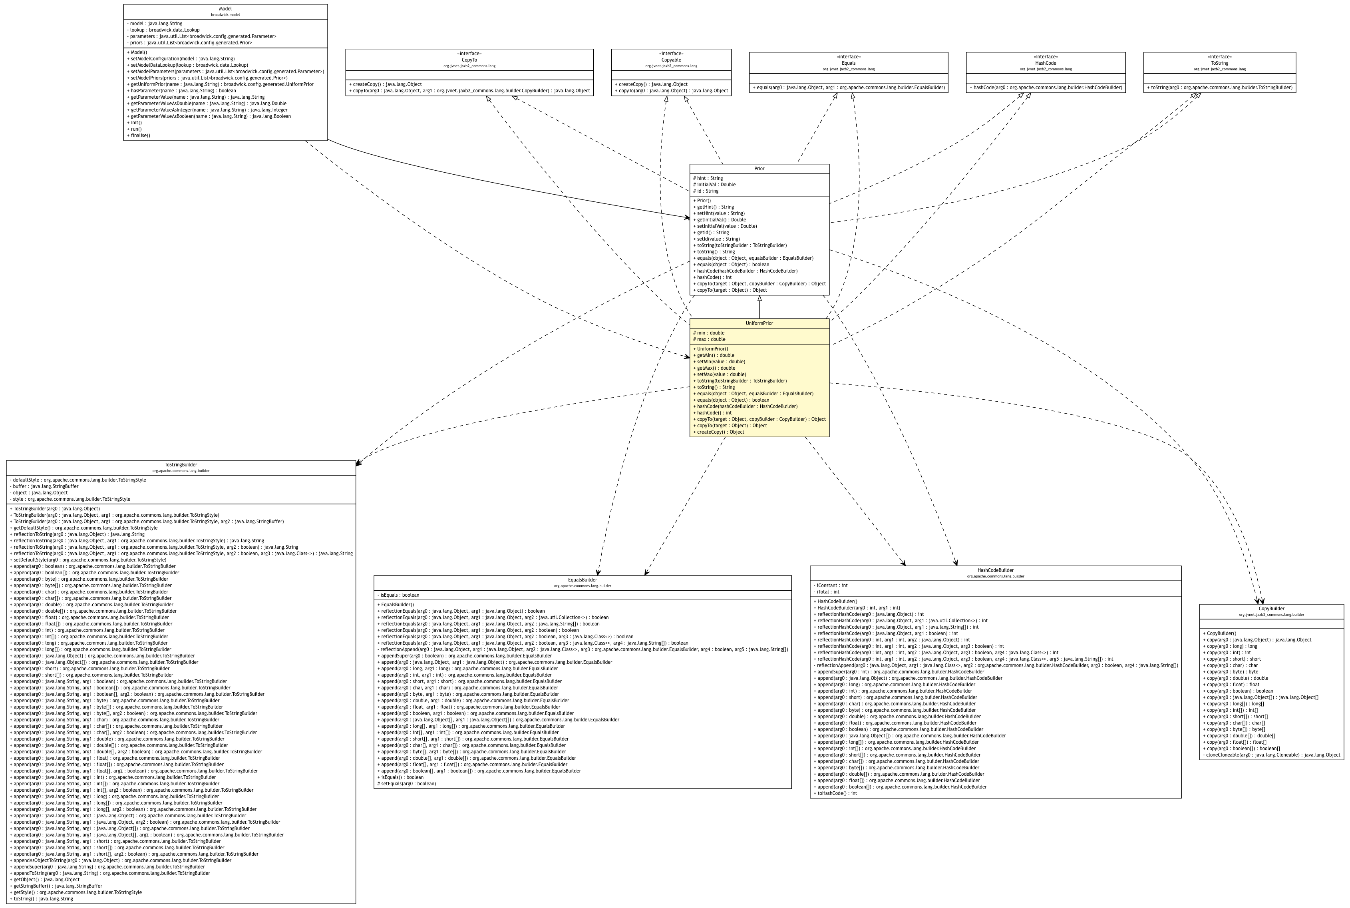Select '# hint : String' attribute in Prior
The width and height of the screenshot is (1350, 908).
click(708, 178)
